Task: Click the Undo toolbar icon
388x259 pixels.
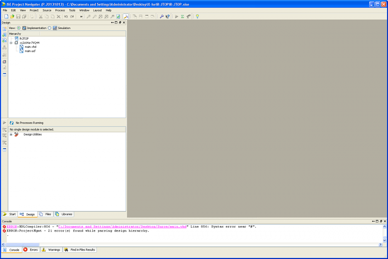Action: coord(66,16)
